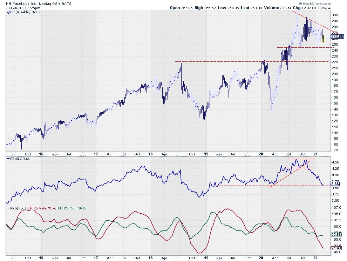Click the 'RRG(XLC)' indicator legend label
This screenshot has height=261, width=347.
point(18,208)
